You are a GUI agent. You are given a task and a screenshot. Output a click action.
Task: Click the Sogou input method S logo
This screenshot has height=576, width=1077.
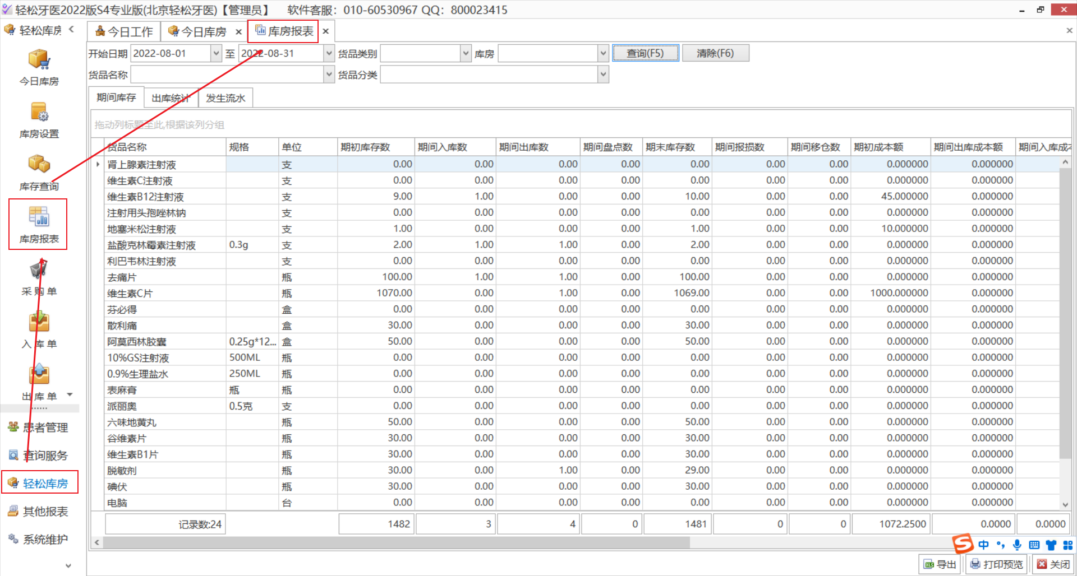pyautogui.click(x=963, y=544)
